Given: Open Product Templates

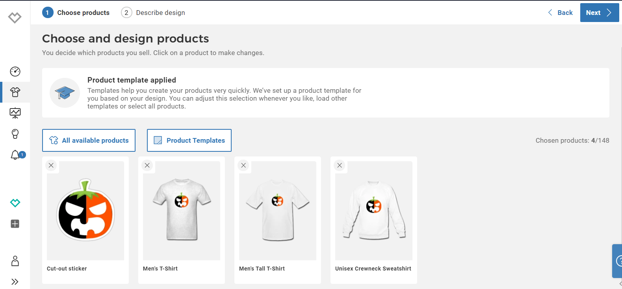Looking at the screenshot, I should [189, 140].
